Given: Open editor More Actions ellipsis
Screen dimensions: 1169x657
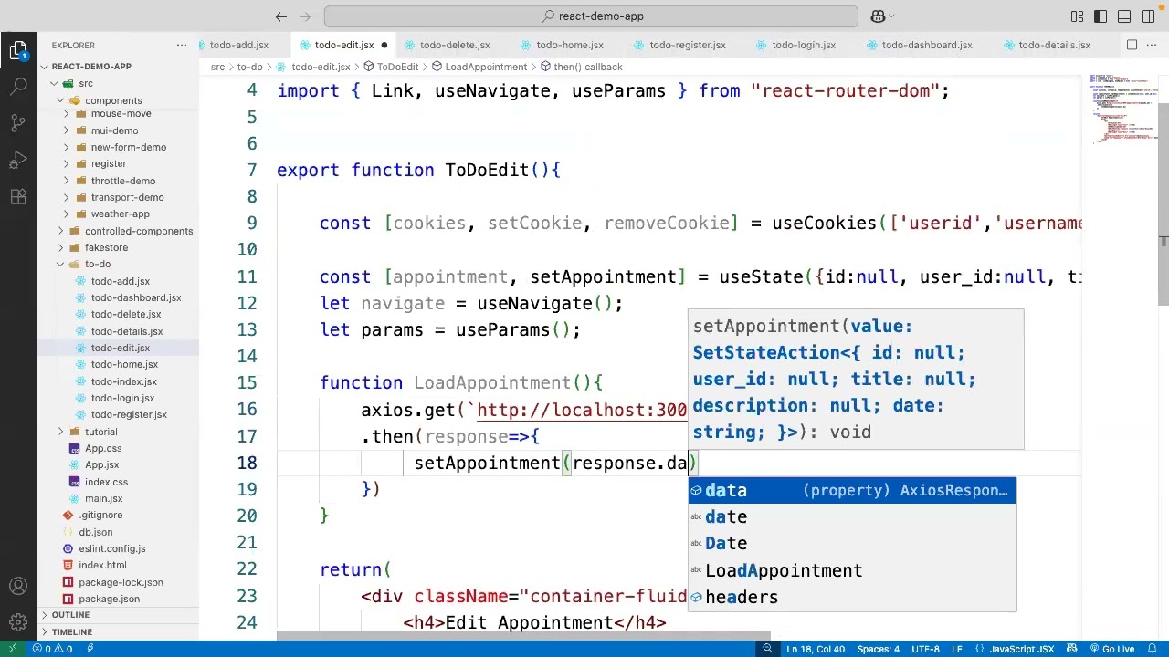Looking at the screenshot, I should click(1152, 45).
